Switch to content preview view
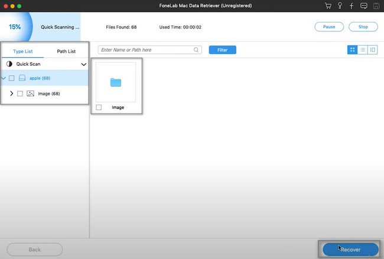 (x=373, y=50)
